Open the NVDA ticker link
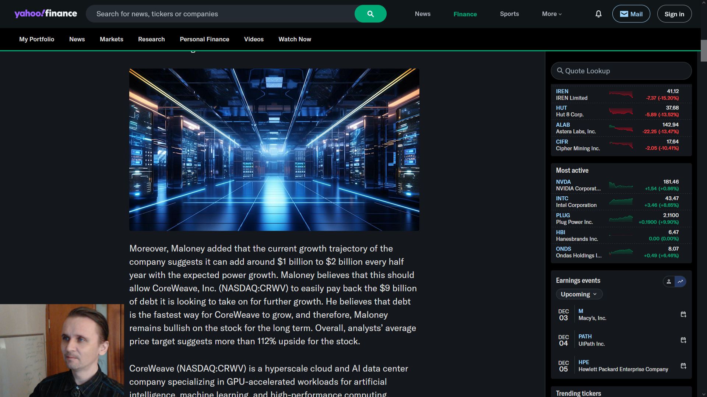Viewport: 707px width, 397px height. point(563,182)
